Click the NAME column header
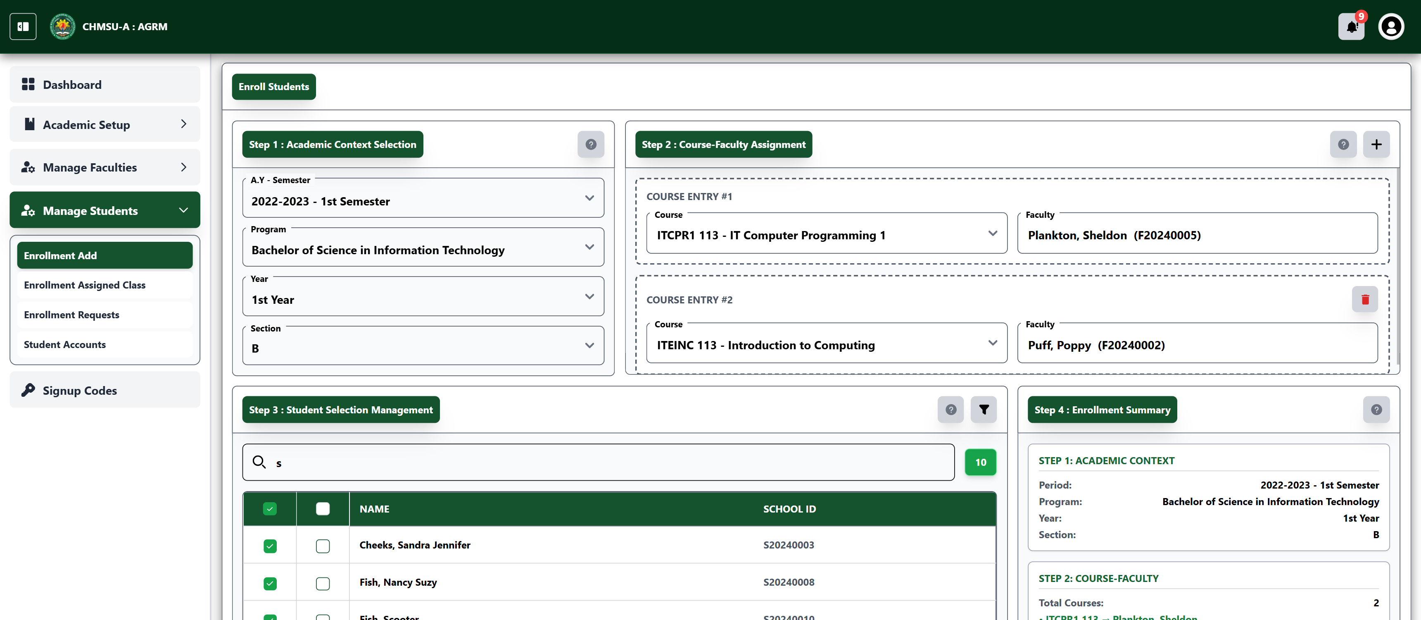This screenshot has width=1421, height=620. pos(375,509)
